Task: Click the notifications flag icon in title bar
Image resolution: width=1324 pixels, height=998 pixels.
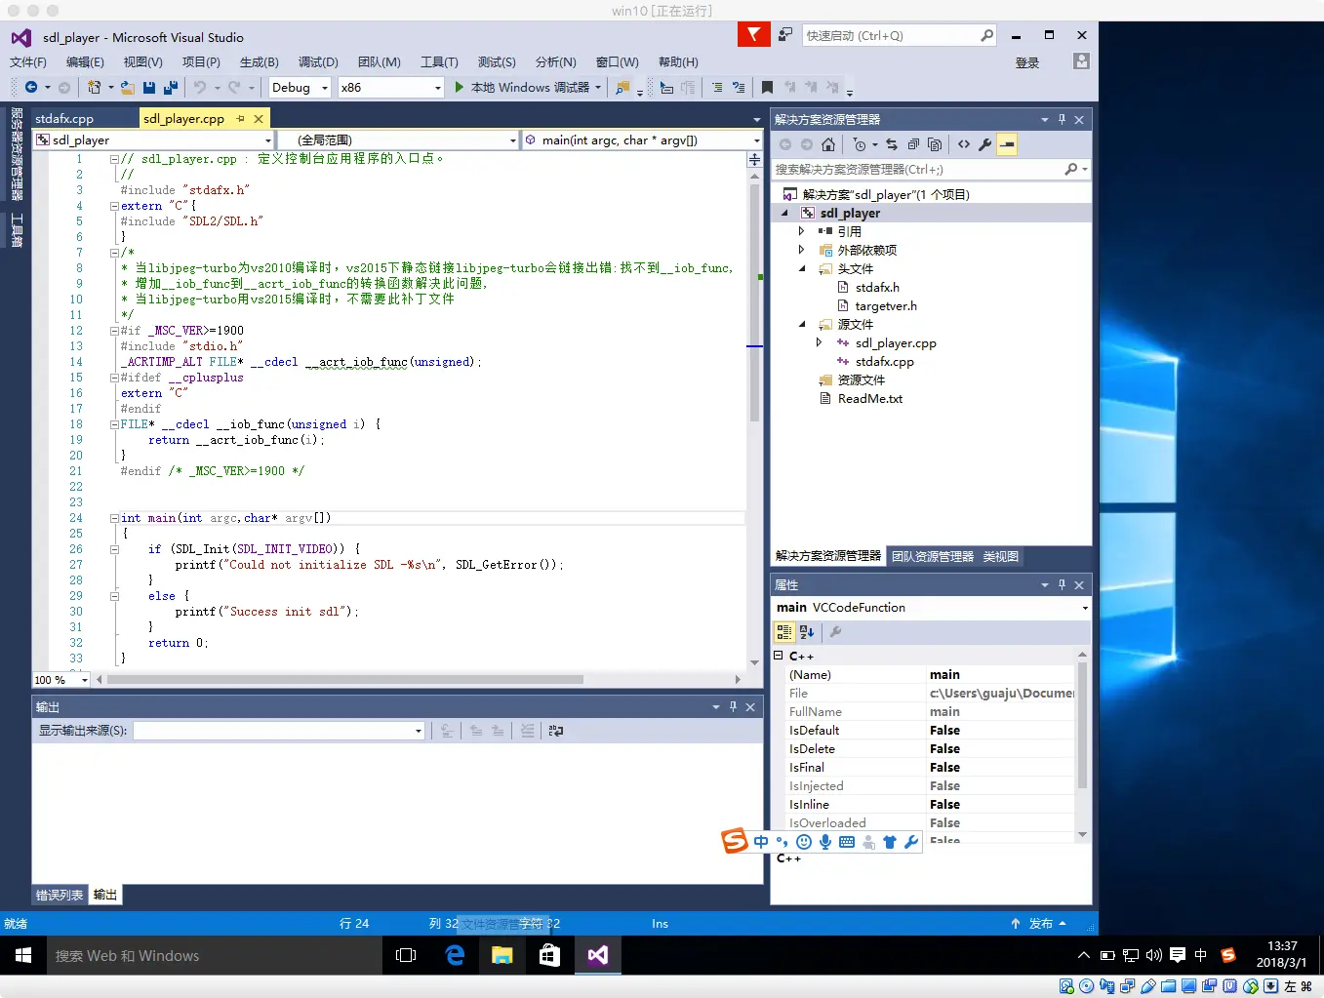Action: (x=753, y=35)
